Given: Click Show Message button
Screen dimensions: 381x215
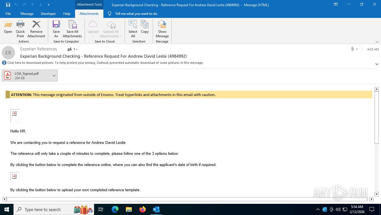Looking at the screenshot, I should pos(162,29).
